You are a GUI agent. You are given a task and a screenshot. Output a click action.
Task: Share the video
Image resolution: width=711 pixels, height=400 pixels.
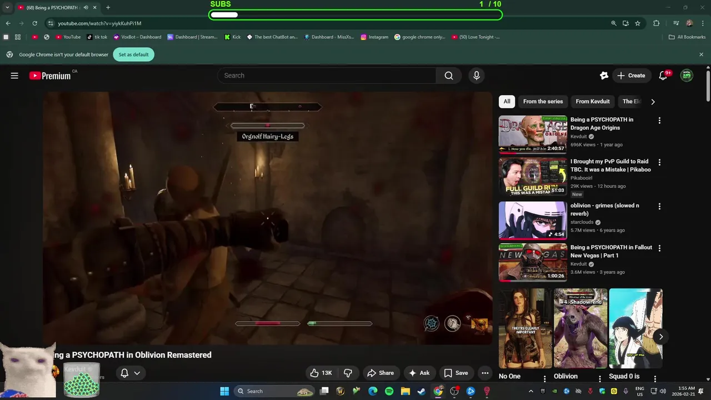[380, 373]
